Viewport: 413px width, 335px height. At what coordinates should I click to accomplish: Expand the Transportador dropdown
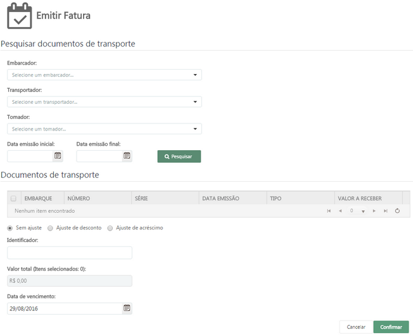tap(196, 102)
